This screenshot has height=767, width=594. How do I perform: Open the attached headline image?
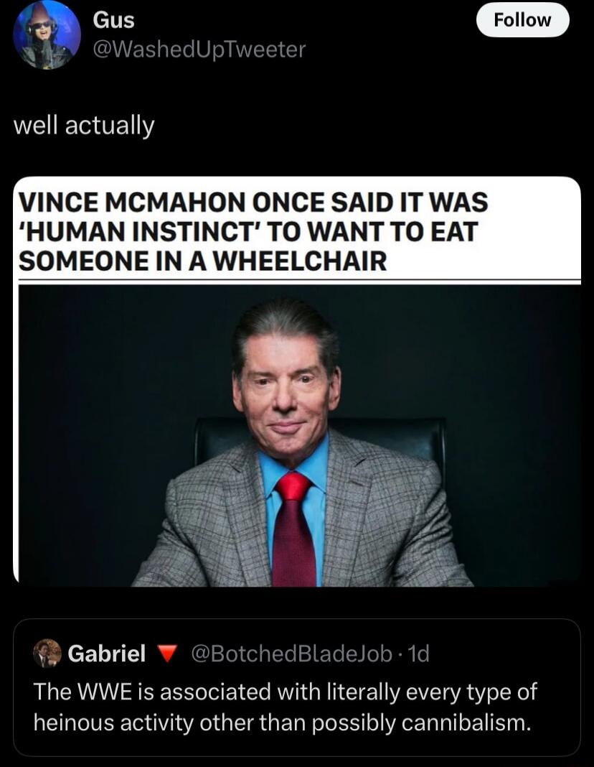(297, 381)
